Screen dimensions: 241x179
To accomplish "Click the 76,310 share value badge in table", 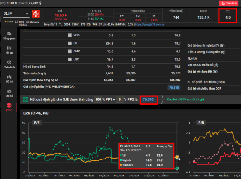I will click(x=174, y=87).
